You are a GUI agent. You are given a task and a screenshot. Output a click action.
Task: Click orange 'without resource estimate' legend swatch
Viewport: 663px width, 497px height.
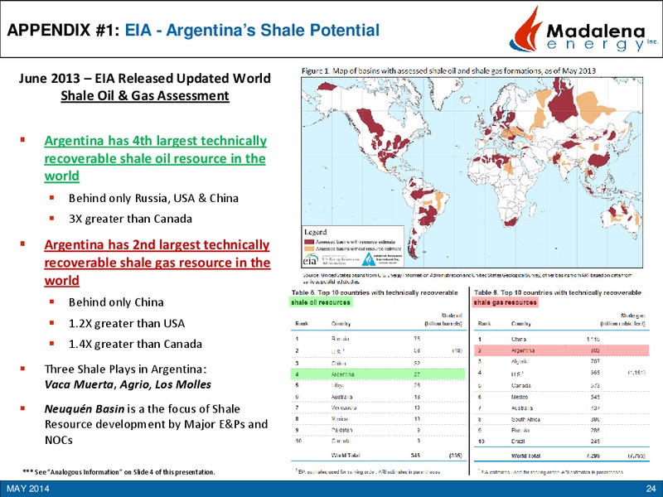(309, 249)
